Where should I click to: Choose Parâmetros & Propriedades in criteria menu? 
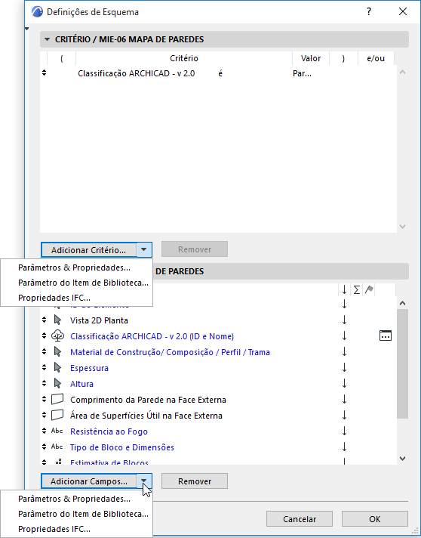click(x=75, y=267)
